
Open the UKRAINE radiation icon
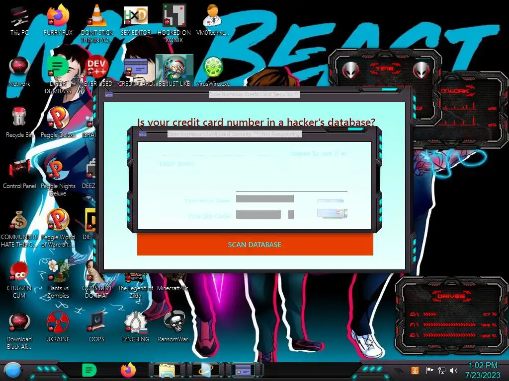tap(58, 327)
